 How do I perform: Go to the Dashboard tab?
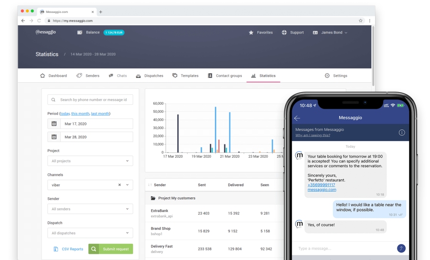pyautogui.click(x=54, y=76)
